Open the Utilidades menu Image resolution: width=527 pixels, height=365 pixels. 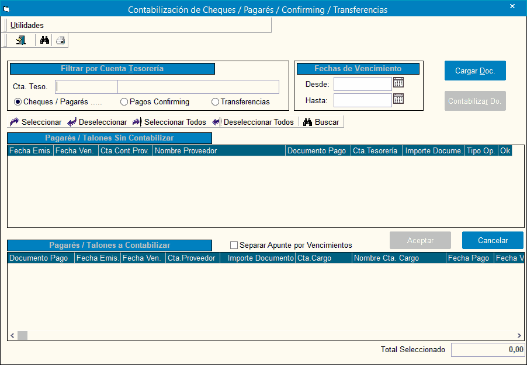point(27,26)
